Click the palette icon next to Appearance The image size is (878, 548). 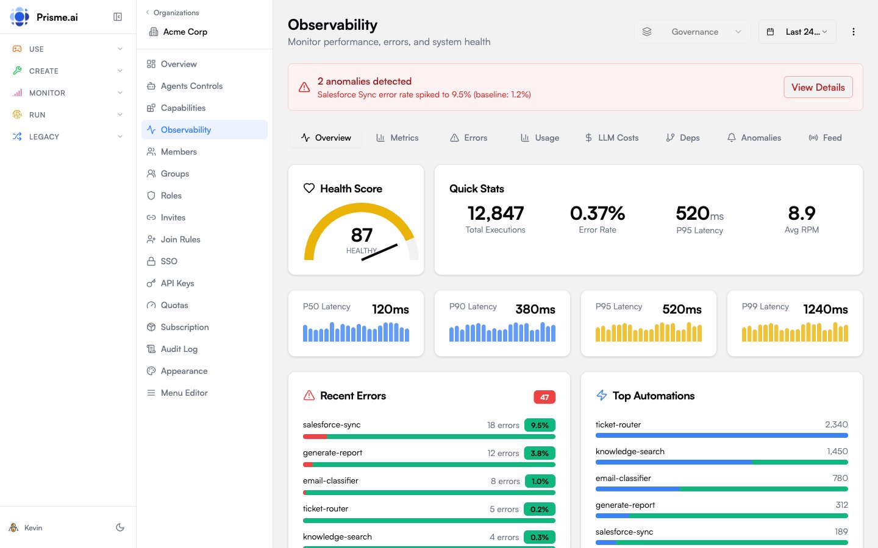(151, 371)
